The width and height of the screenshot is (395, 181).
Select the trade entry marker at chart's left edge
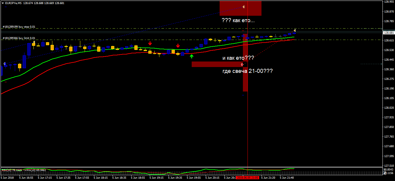pos(5,64)
